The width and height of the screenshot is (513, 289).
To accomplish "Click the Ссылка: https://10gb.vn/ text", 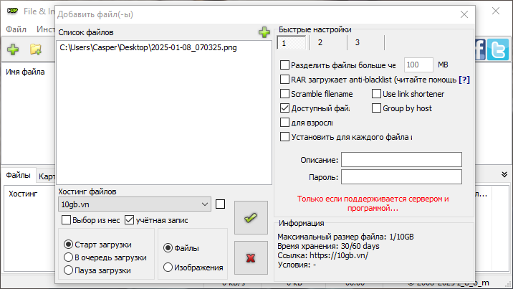I will [322, 255].
